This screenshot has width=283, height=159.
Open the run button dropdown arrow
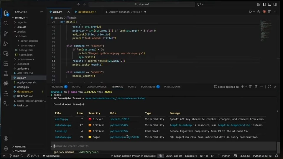pyautogui.click(x=254, y=12)
